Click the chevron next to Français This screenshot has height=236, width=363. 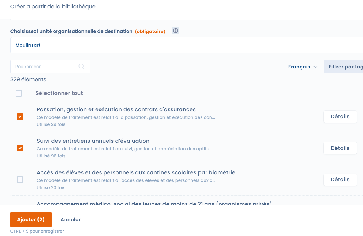316,67
